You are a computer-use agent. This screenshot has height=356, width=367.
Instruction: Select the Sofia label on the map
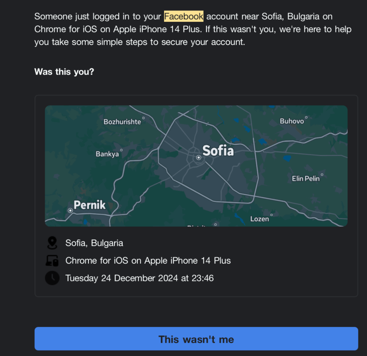coord(218,151)
